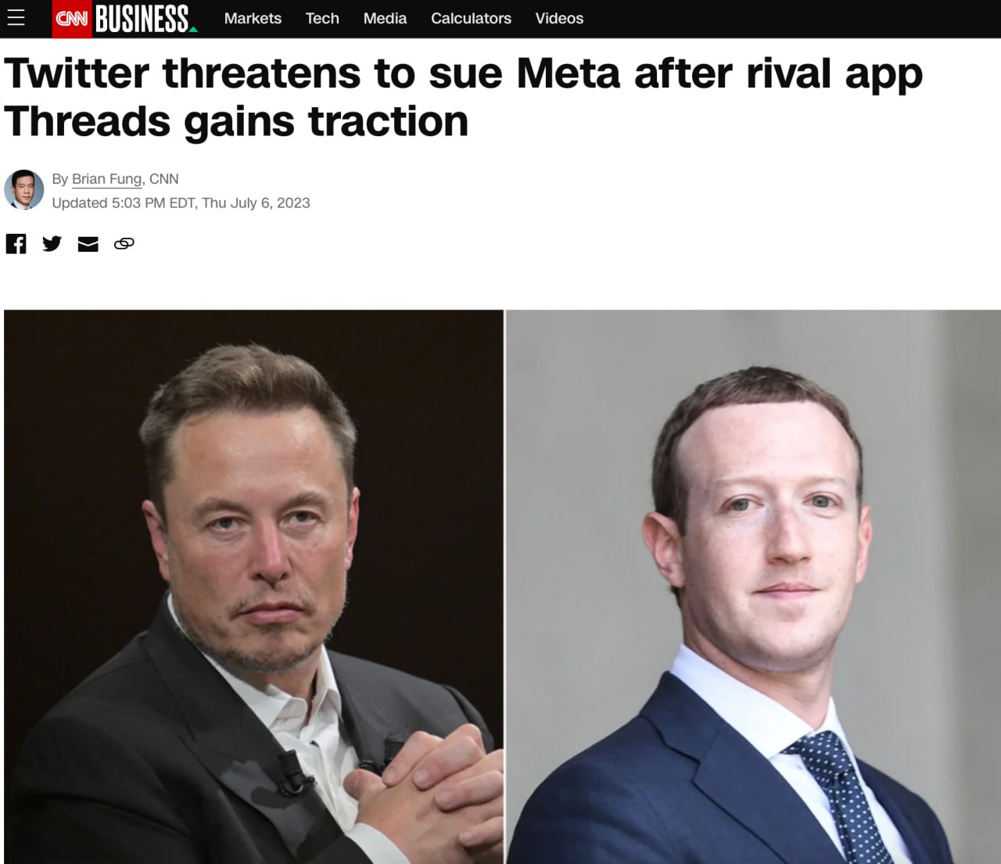The image size is (1001, 864).
Task: Share the article on Facebook
Action: tap(16, 244)
